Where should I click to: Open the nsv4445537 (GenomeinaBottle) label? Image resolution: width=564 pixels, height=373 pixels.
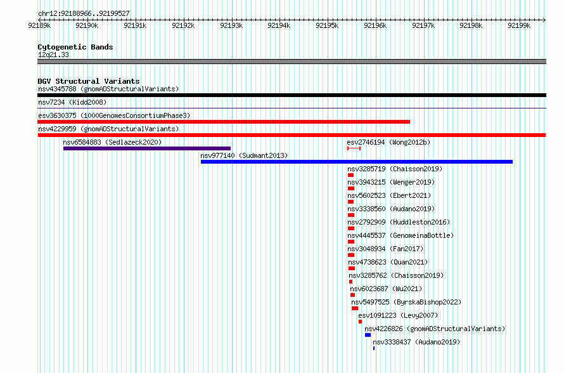coord(401,235)
